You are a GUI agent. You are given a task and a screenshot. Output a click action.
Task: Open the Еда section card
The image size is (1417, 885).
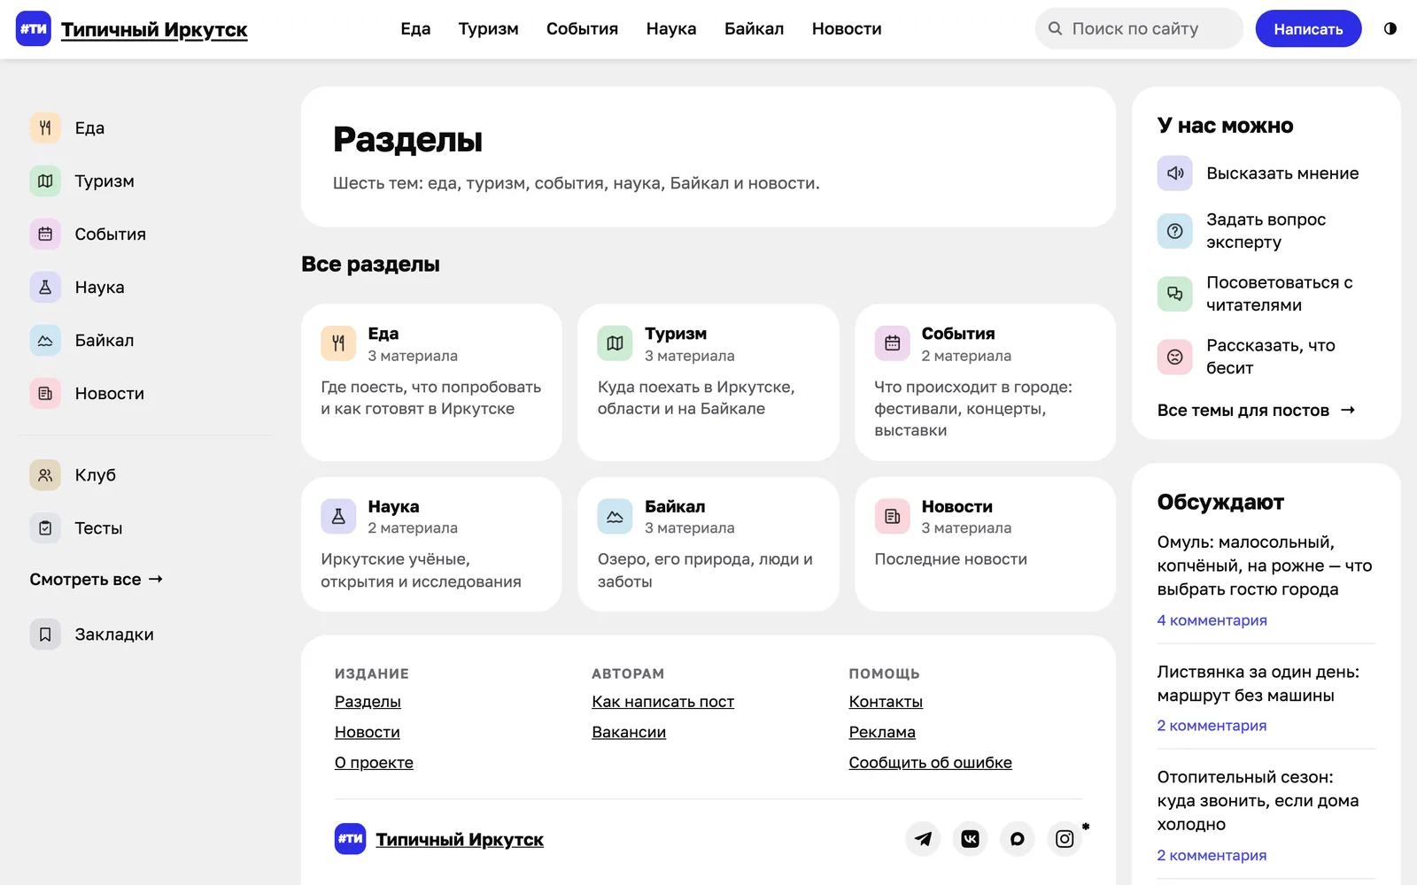(x=431, y=382)
